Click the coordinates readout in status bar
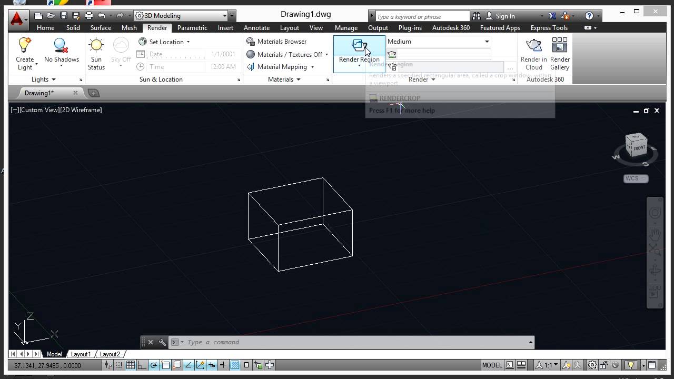The width and height of the screenshot is (674, 379). 48,365
